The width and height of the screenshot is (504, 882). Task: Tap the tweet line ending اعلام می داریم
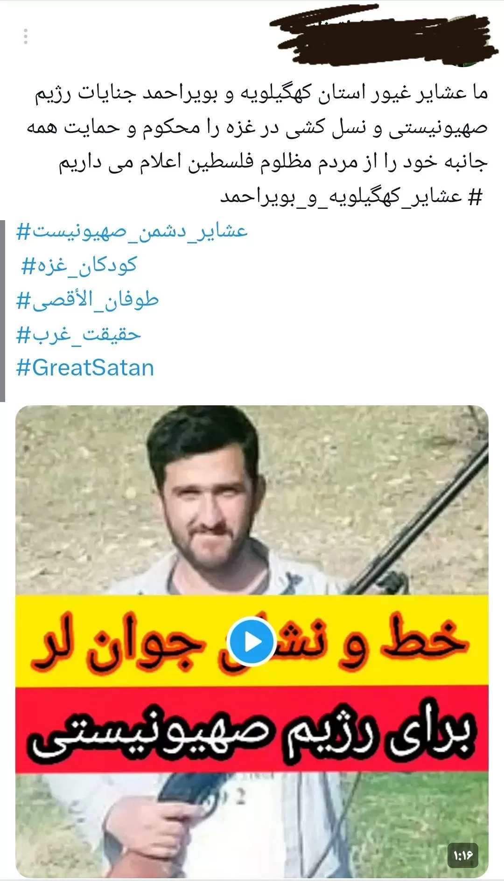tap(273, 162)
